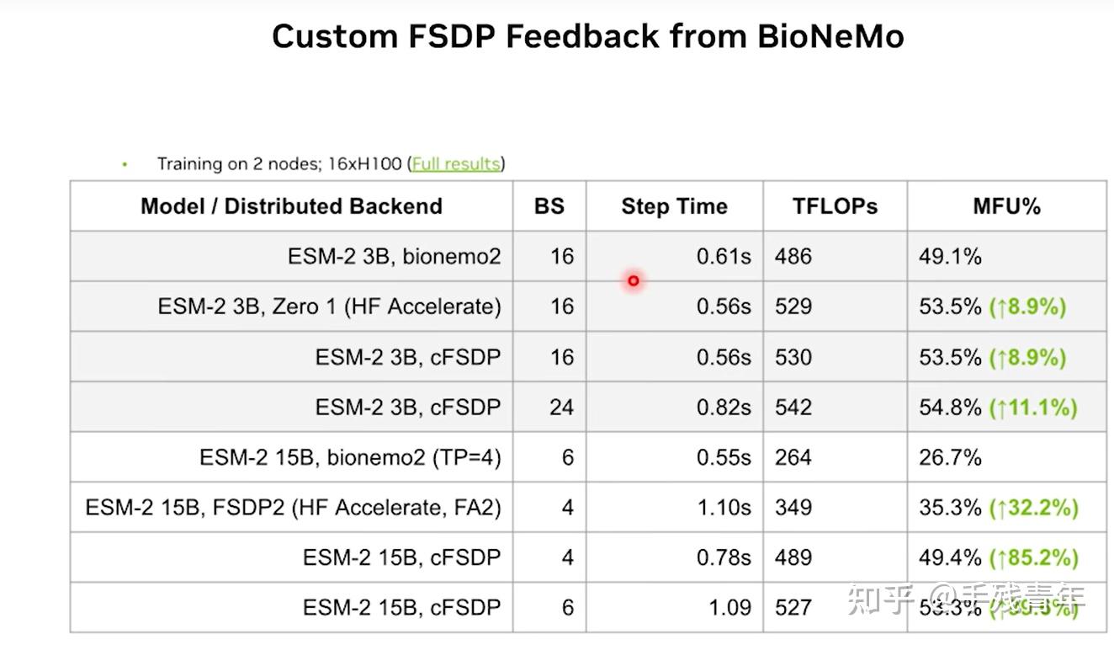Viewport: 1114px width, 645px height.
Task: Select the Model / Distributed Backend column header
Action: [291, 206]
